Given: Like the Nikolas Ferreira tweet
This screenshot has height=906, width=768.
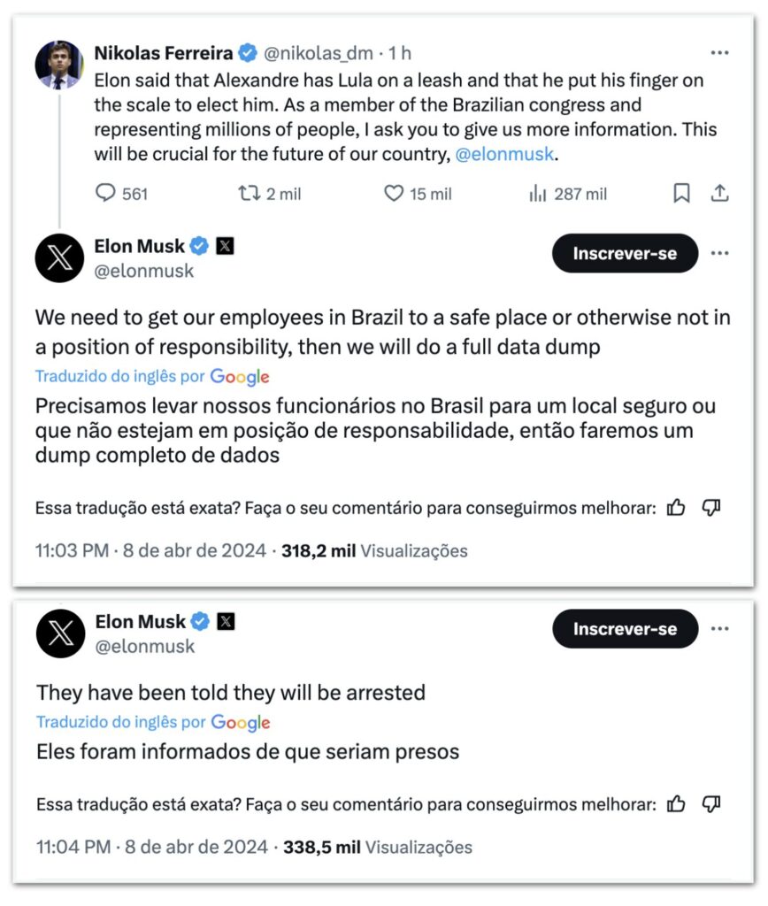Looking at the screenshot, I should tap(418, 194).
